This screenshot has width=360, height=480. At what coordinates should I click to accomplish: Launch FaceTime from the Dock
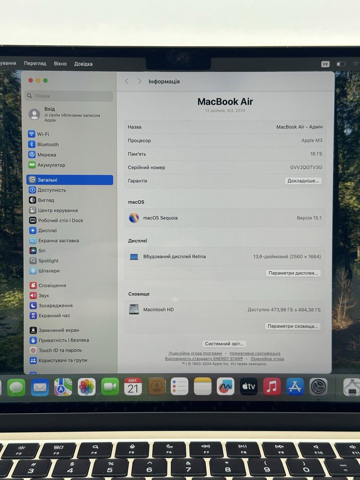110,386
